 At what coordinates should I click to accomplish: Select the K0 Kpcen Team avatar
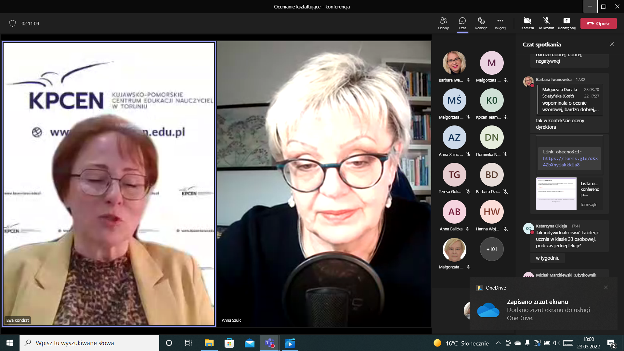[492, 100]
